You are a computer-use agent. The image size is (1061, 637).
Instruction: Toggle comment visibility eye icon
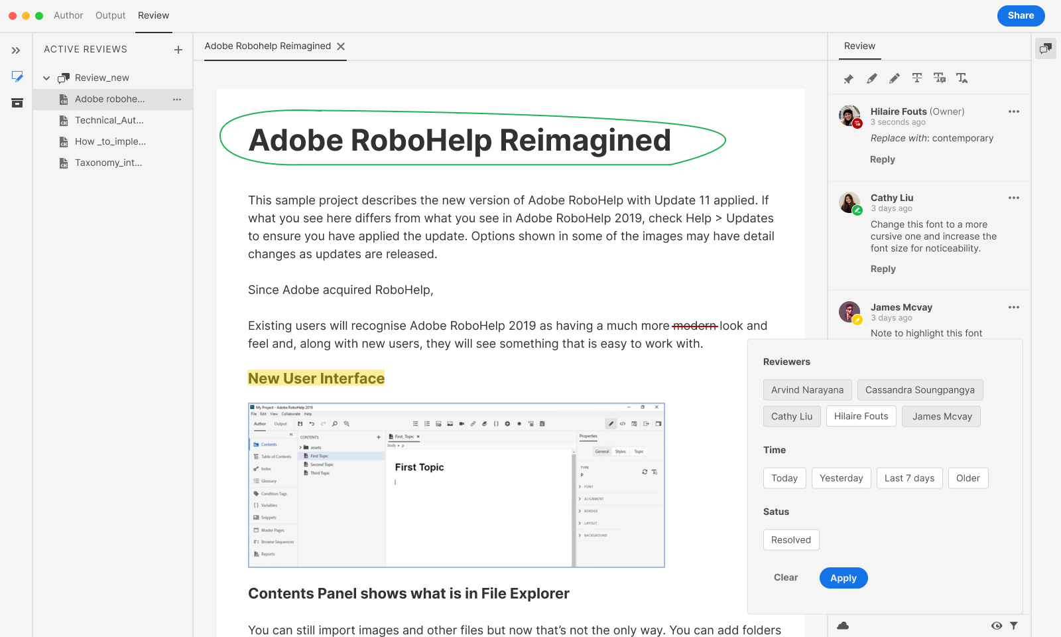tap(997, 626)
